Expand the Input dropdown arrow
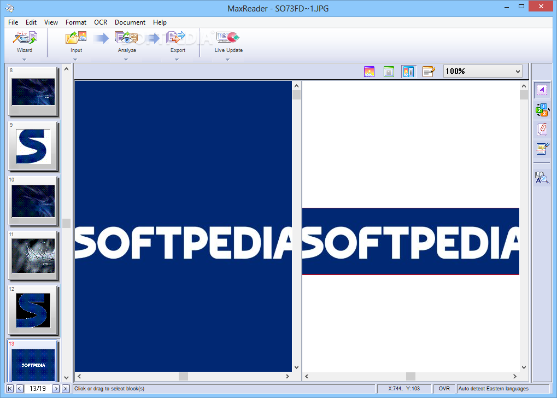557x398 pixels. click(x=75, y=60)
